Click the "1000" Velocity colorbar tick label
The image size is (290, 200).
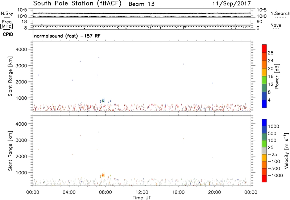click(274, 126)
